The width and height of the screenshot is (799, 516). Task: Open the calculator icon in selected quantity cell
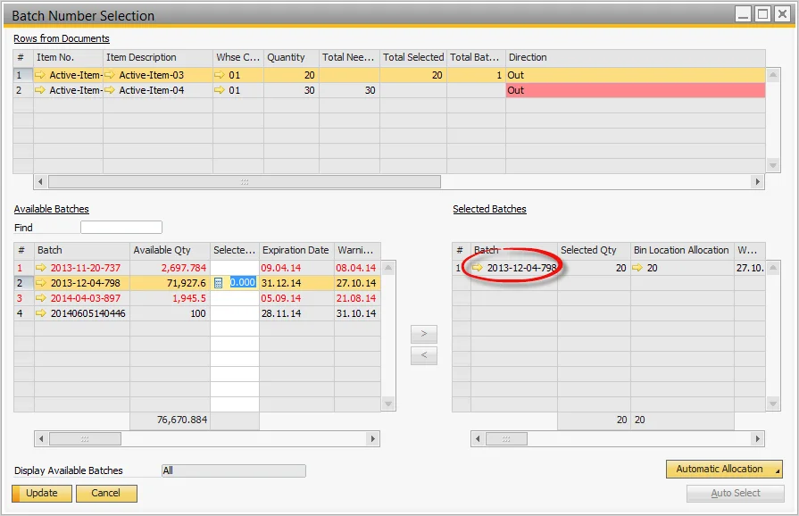tap(218, 283)
